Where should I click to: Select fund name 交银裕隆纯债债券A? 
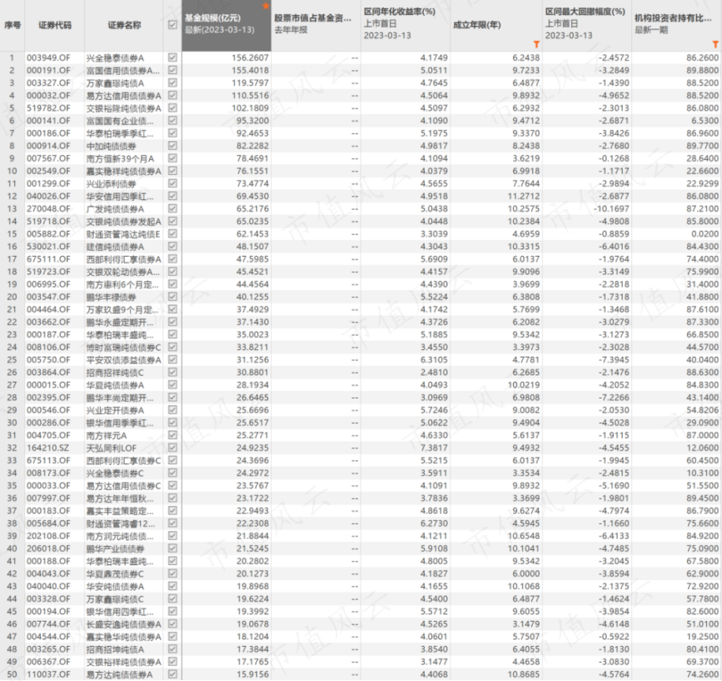pyautogui.click(x=124, y=108)
